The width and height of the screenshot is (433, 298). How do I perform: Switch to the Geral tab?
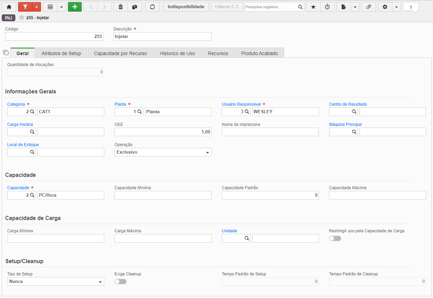coord(23,53)
